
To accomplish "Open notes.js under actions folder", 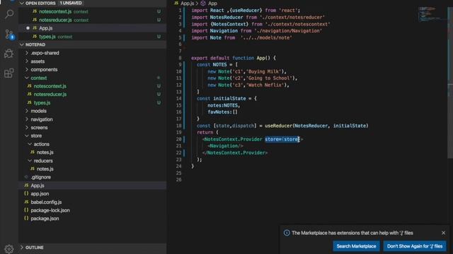I will [93, 152].
